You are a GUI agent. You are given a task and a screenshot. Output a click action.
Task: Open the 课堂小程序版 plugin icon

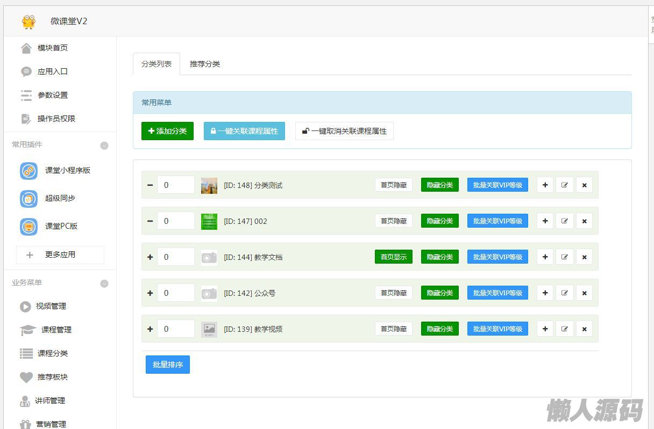pyautogui.click(x=29, y=171)
